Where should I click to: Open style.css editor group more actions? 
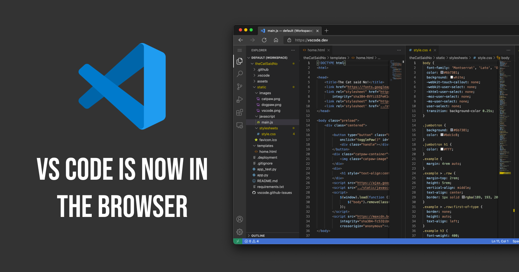[509, 50]
